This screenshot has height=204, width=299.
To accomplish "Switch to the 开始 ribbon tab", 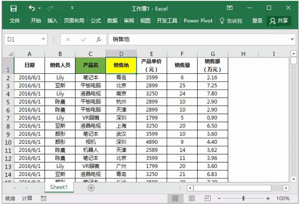I will pos(36,21).
